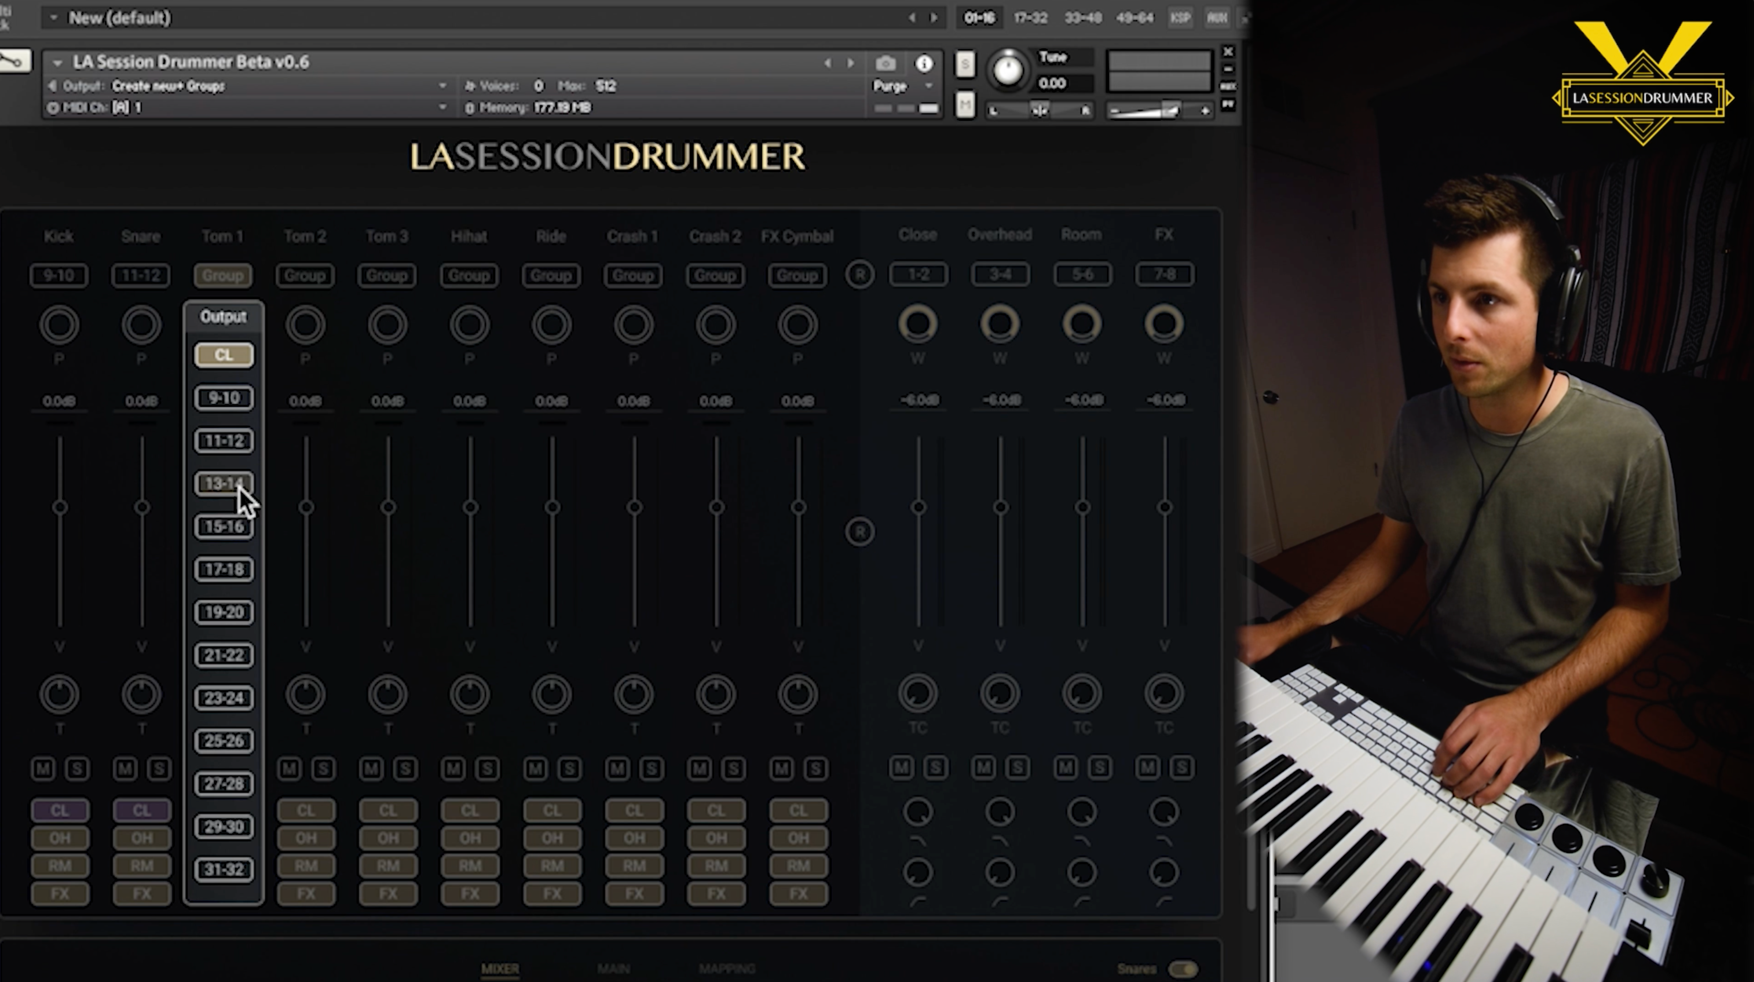
Task: Click the AUX button
Action: [1217, 18]
